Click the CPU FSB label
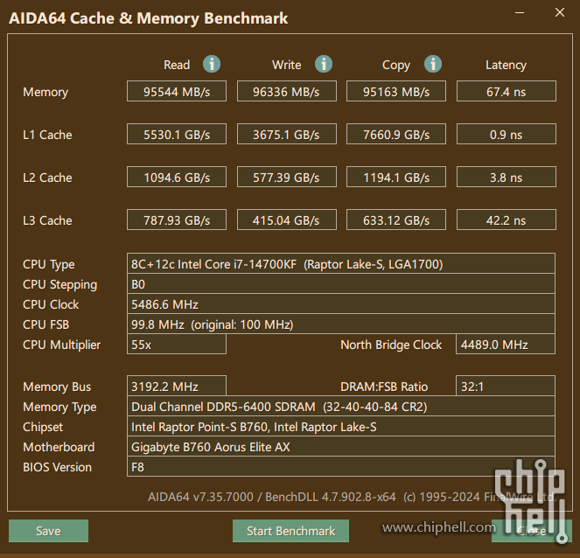The width and height of the screenshot is (580, 558). pyautogui.click(x=45, y=324)
